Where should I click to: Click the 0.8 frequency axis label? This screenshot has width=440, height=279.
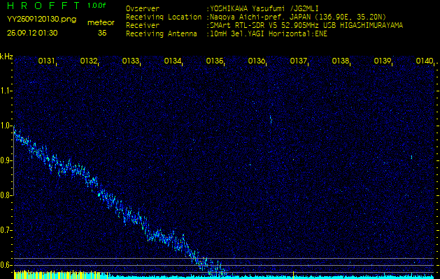pos(6,195)
